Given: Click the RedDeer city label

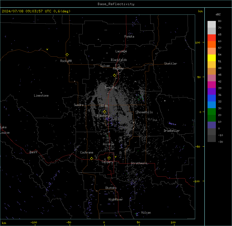Looking at the screenshot, I should pyautogui.click(x=118, y=69).
